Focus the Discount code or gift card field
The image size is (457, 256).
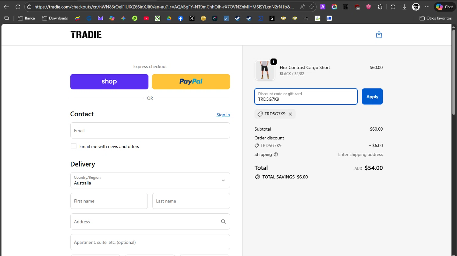[x=306, y=96]
